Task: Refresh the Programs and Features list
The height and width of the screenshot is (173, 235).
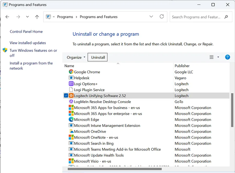Action: tap(162, 17)
